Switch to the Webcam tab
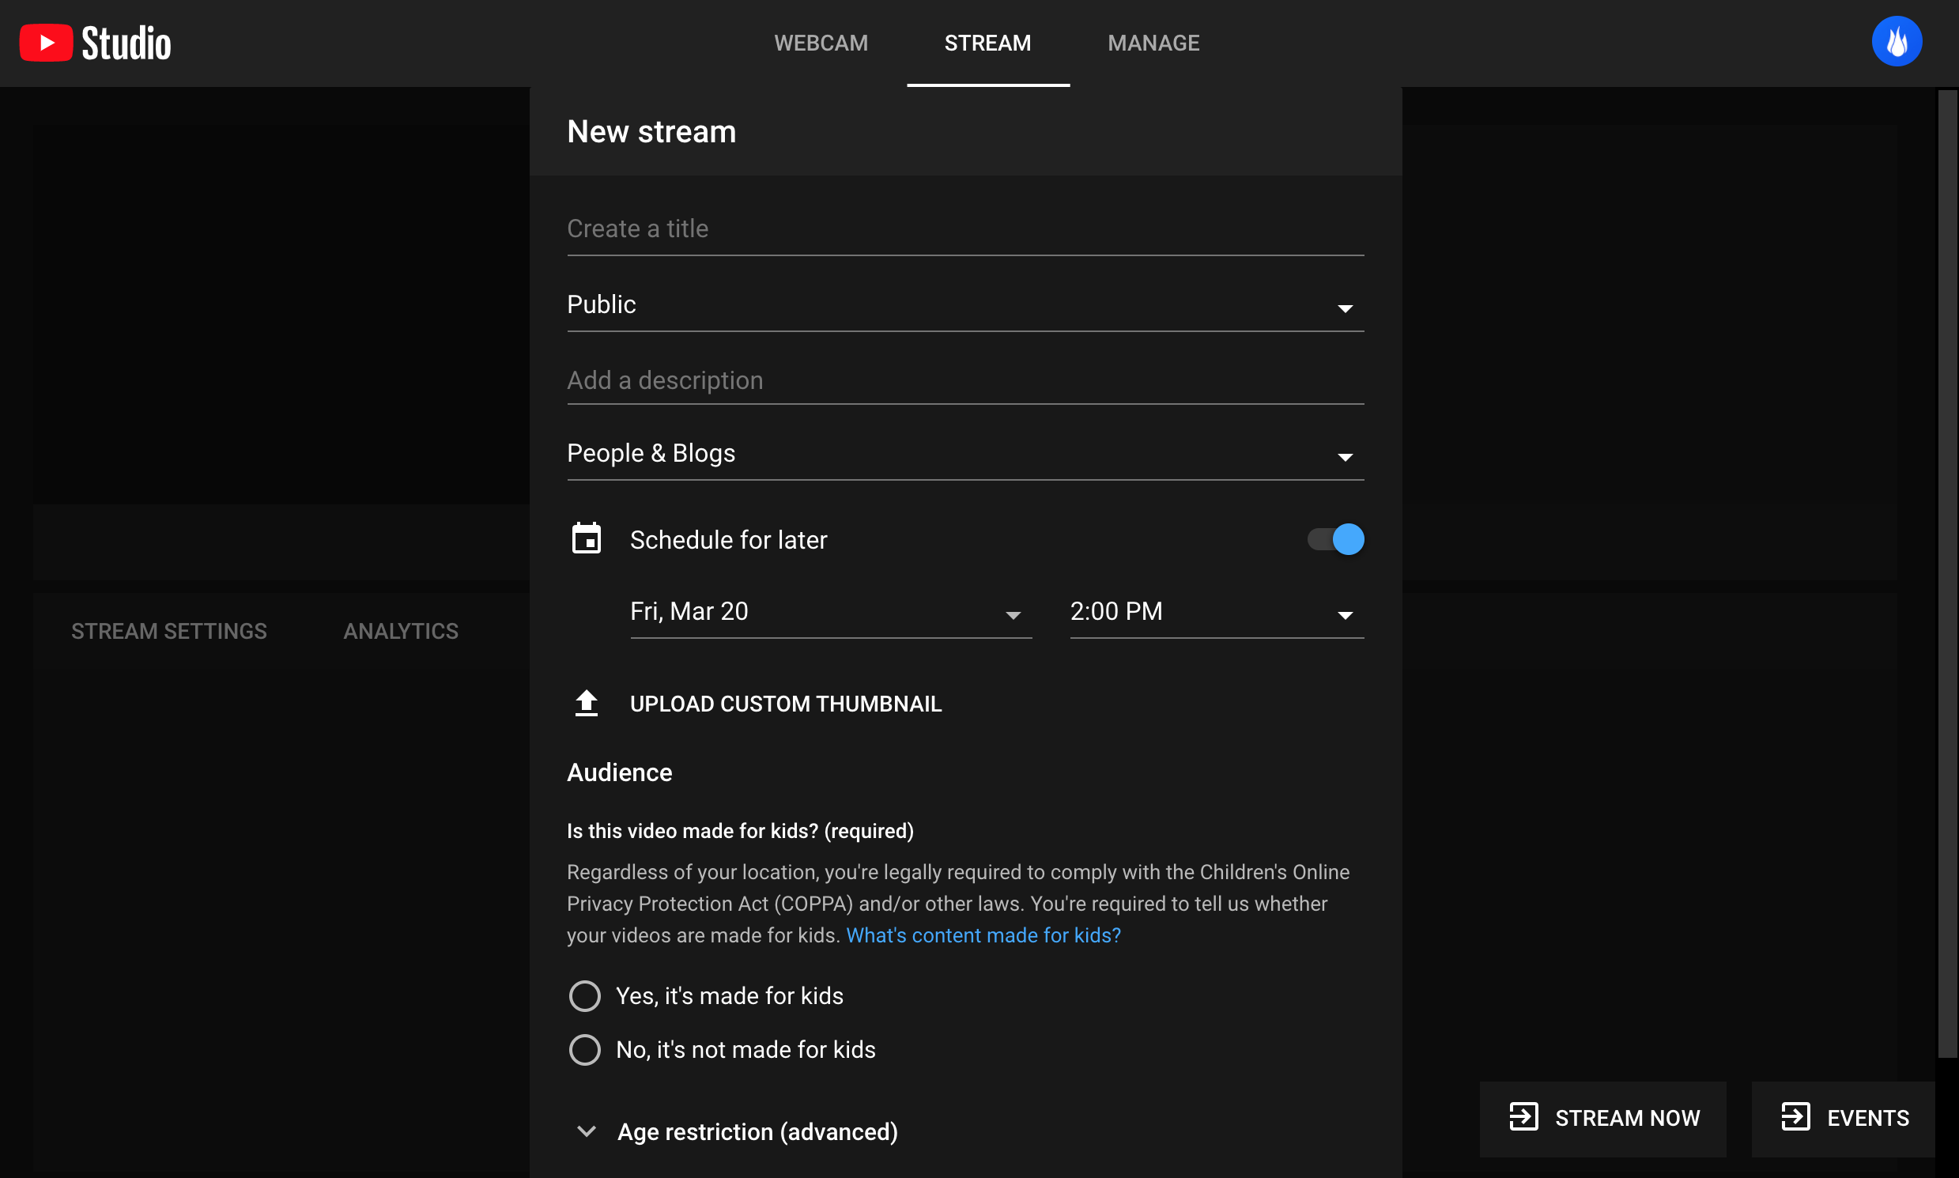 pos(821,43)
